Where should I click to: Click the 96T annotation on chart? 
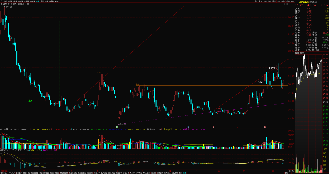click(x=261, y=82)
